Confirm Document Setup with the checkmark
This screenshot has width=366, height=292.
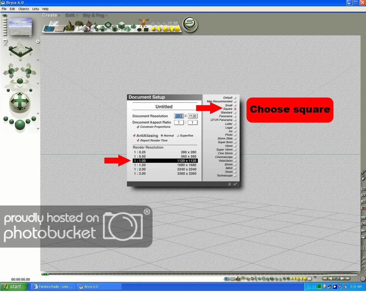point(235,184)
